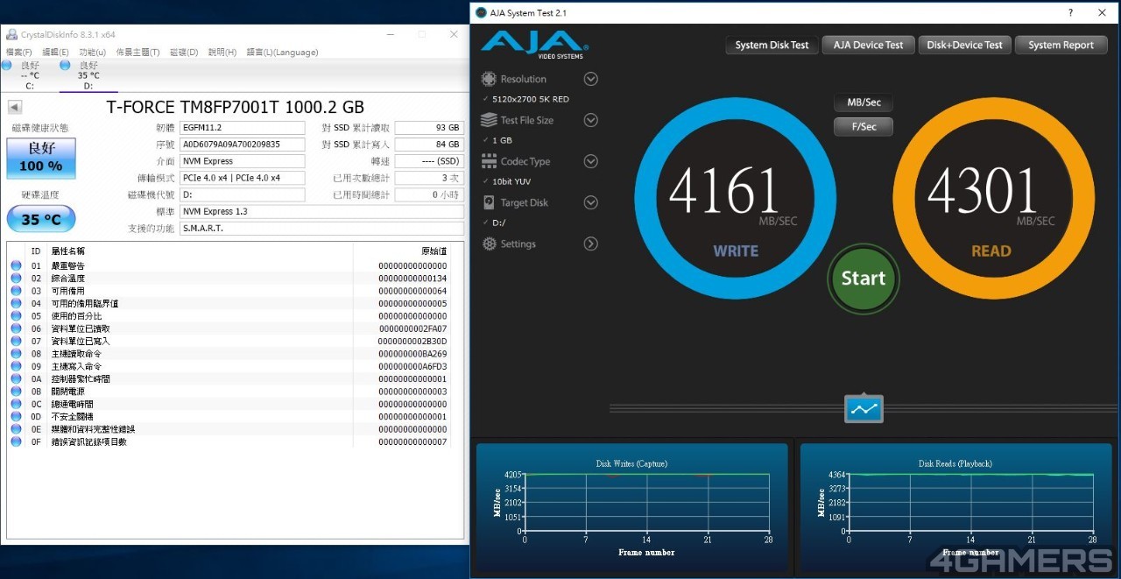The image size is (1121, 579).
Task: Expand the Target Disk dropdown chevron
Action: click(x=591, y=202)
